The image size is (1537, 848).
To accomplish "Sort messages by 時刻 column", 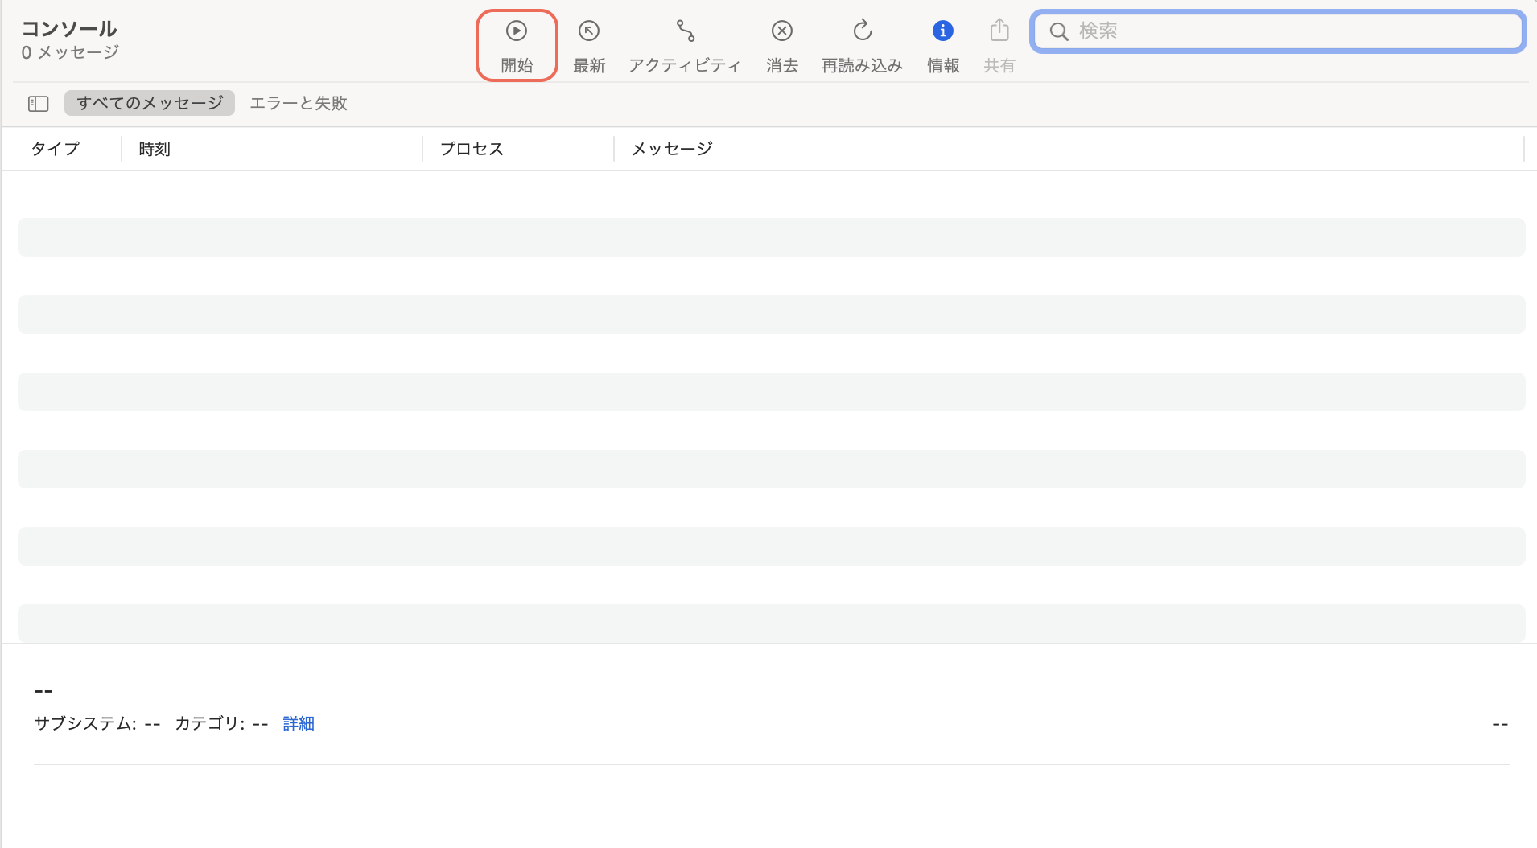I will tap(153, 148).
